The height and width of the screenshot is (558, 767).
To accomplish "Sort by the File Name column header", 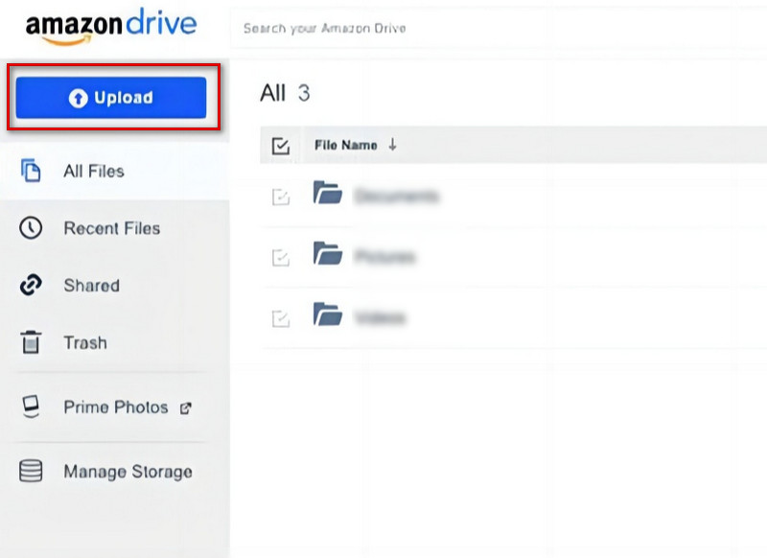I will pos(346,145).
